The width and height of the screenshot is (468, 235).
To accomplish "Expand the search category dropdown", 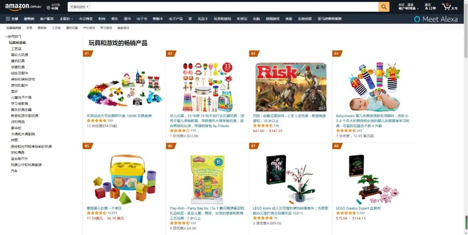I will [79, 7].
